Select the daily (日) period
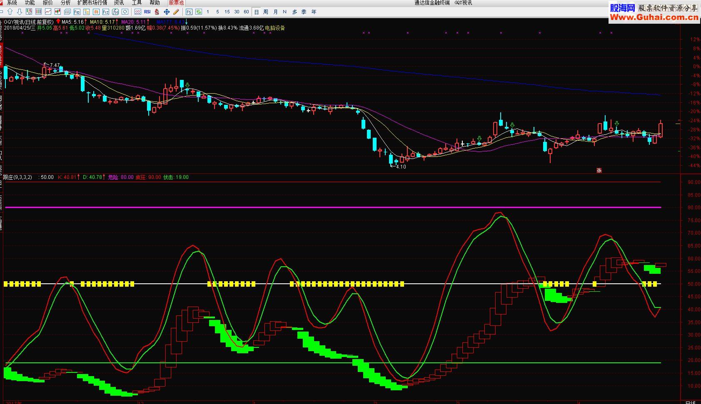The height and width of the screenshot is (404, 701). tap(257, 12)
